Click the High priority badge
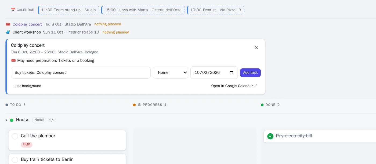This screenshot has width=376, height=164. pyautogui.click(x=27, y=144)
